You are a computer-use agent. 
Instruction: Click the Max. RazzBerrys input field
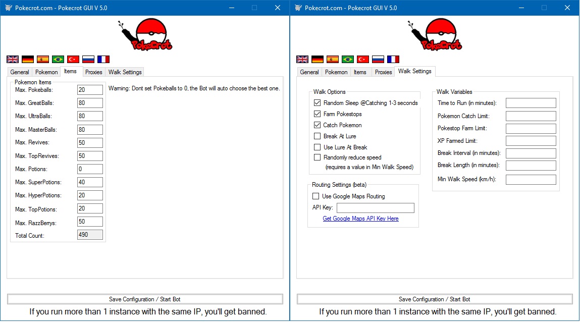[90, 222]
